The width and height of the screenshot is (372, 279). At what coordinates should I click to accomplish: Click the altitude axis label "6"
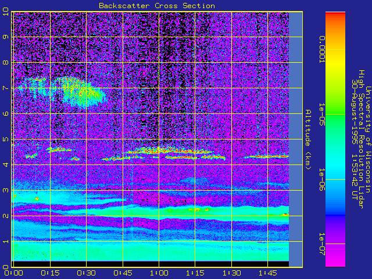pos(6,114)
